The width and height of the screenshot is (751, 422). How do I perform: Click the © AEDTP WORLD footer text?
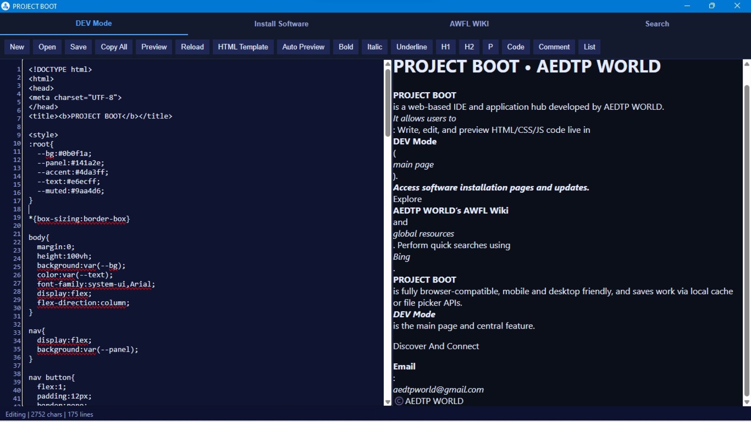coord(429,401)
